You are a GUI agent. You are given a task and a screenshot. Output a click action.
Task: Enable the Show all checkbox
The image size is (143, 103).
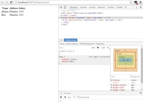131,77
